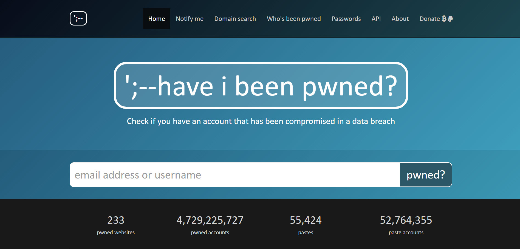Click the 'Check if you have an account' tagline
This screenshot has width=520, height=249.
click(261, 121)
